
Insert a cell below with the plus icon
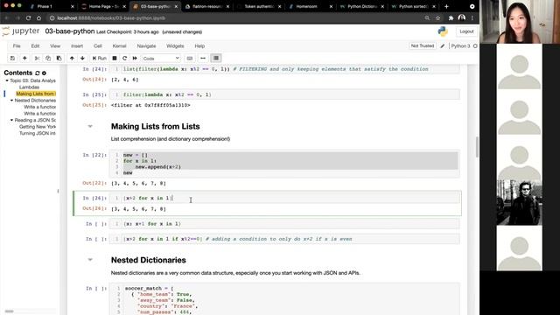[24, 59]
